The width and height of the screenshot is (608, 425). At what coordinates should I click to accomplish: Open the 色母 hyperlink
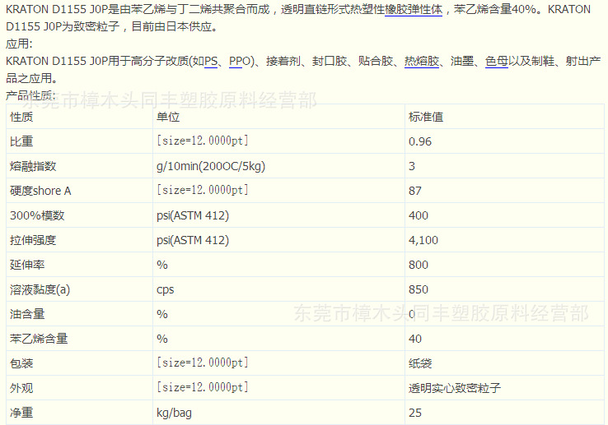coord(496,61)
